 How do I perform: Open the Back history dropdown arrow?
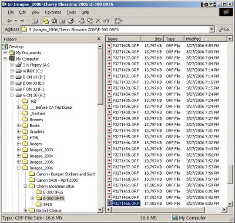pyautogui.click(x=16, y=21)
